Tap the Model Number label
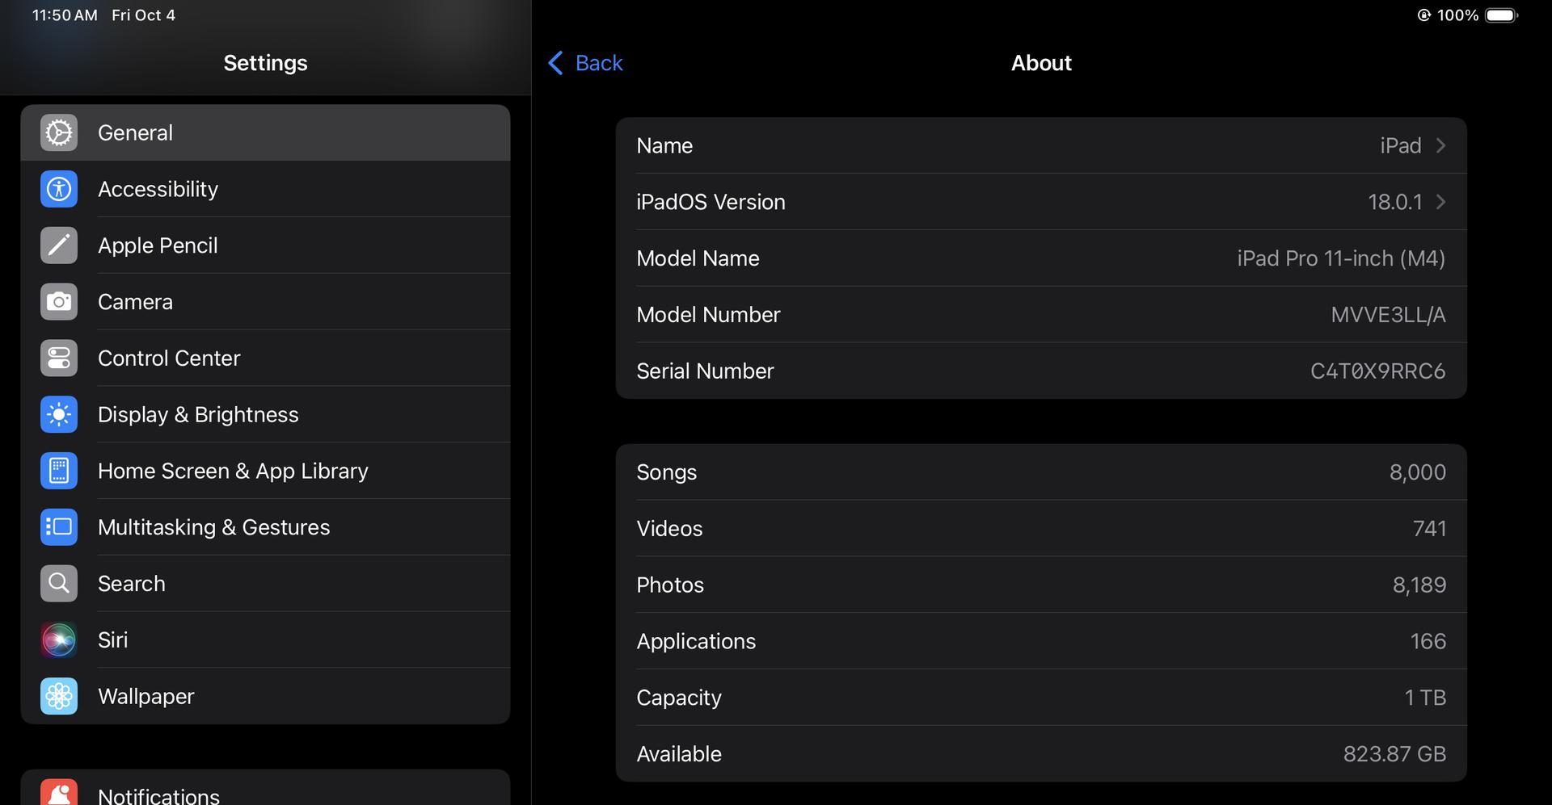This screenshot has height=805, width=1552. pos(708,315)
